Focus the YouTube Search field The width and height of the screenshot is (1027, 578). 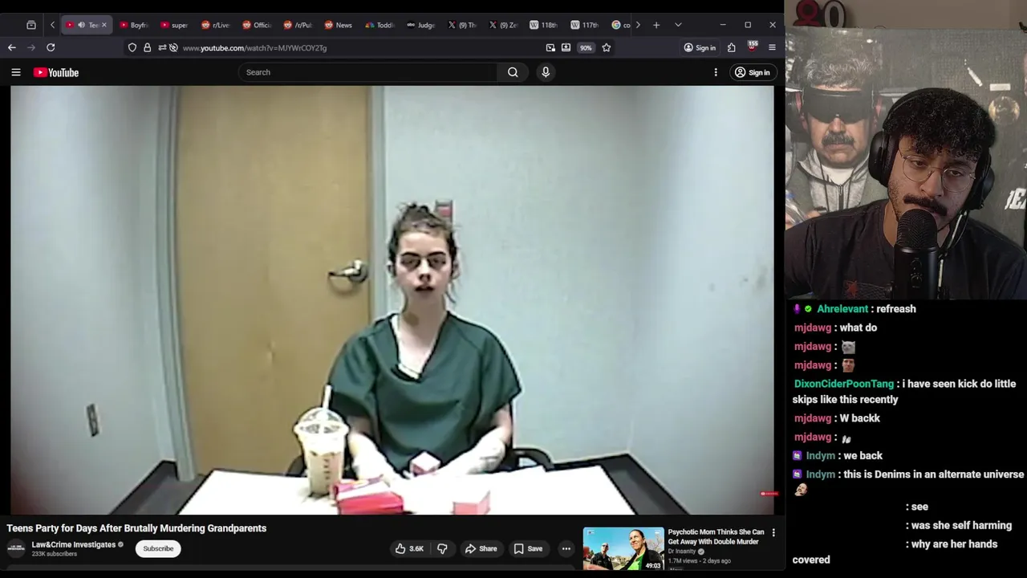click(368, 72)
